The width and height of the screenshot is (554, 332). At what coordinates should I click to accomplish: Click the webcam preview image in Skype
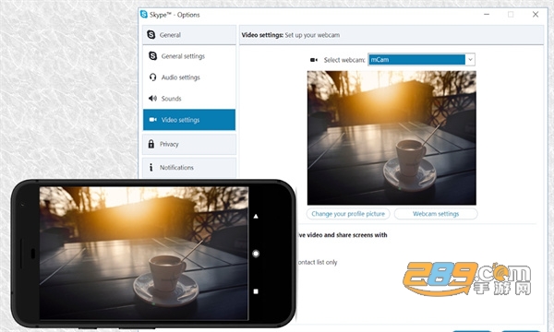tap(391, 138)
